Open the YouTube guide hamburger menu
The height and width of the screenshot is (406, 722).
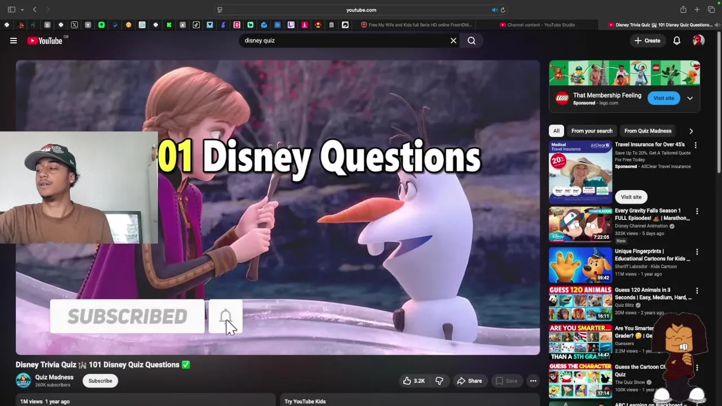pos(14,41)
